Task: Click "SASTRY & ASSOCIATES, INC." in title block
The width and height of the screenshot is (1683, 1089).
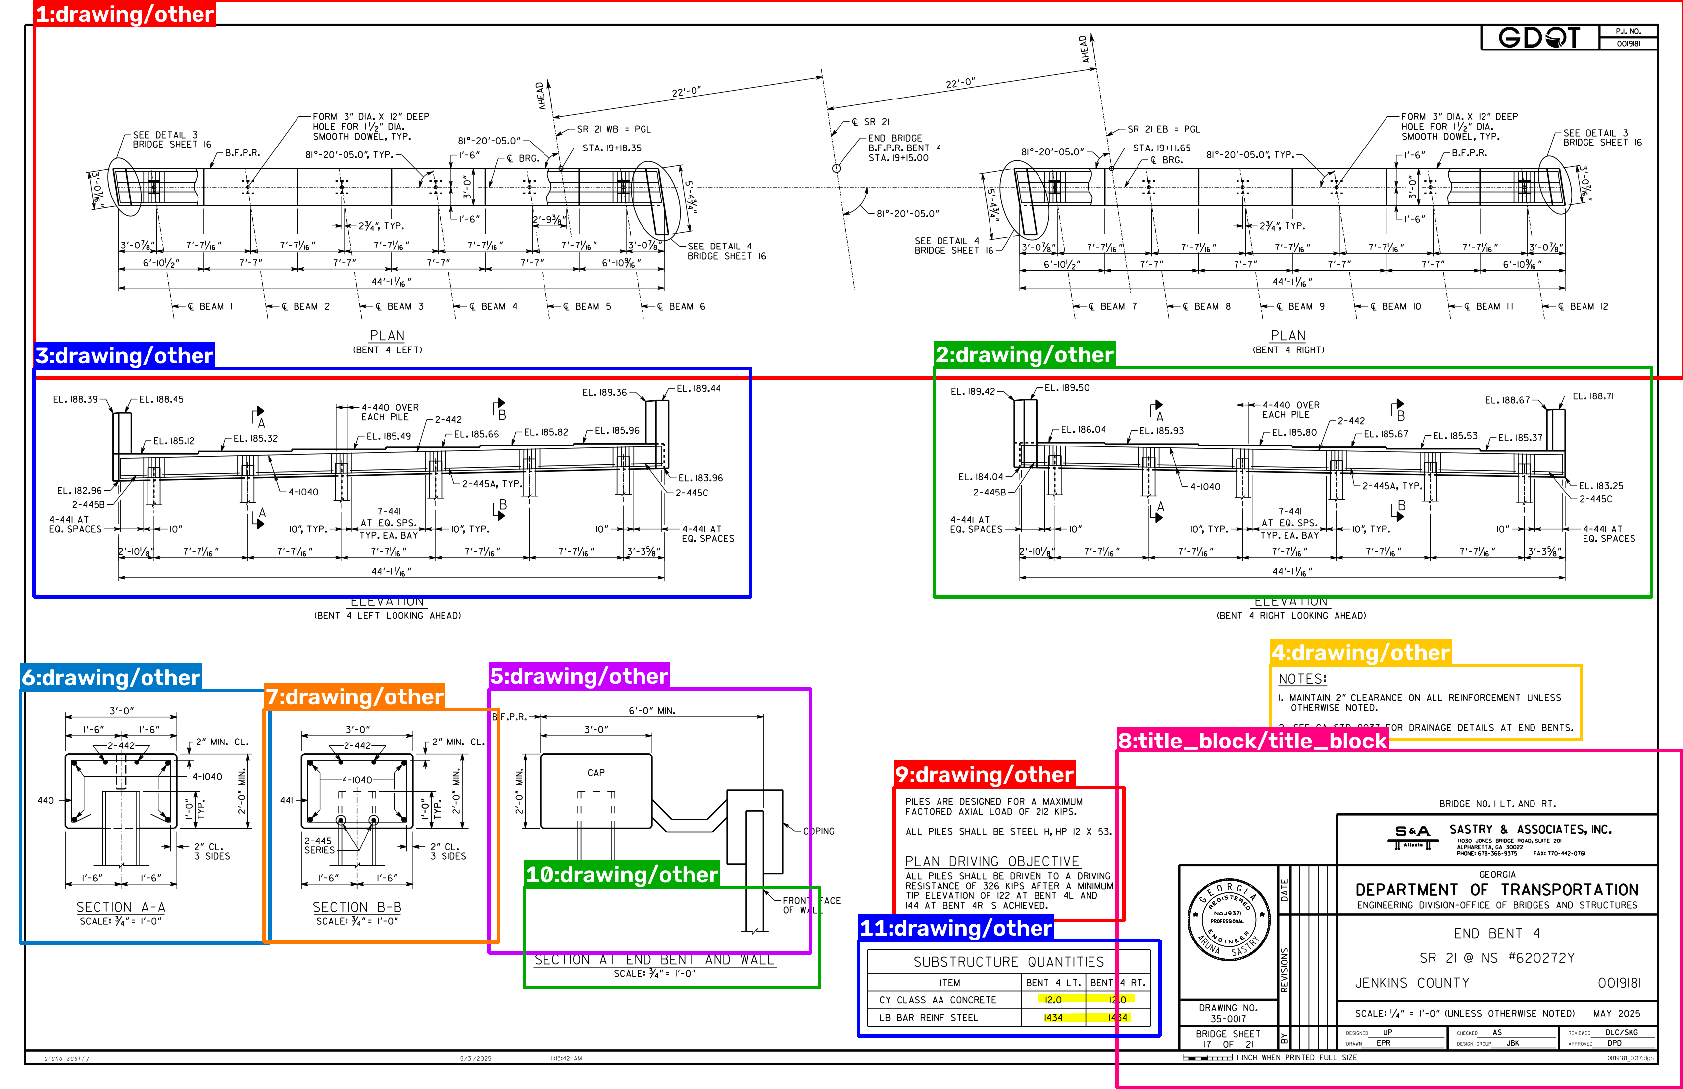Action: (1530, 830)
